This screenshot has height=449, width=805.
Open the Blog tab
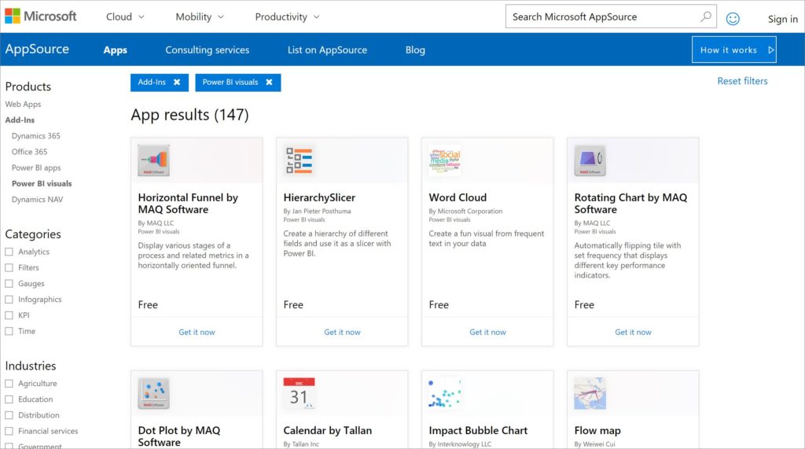tap(415, 50)
